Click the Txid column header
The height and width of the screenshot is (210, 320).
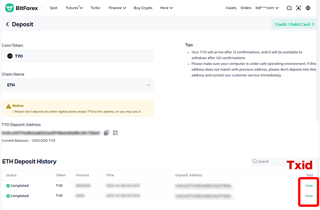tap(309, 175)
